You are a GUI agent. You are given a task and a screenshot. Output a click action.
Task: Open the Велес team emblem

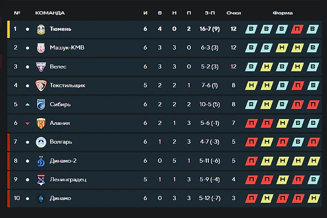point(41,67)
